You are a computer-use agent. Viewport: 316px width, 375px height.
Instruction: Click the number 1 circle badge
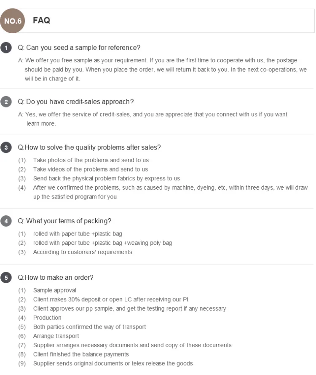[6, 48]
